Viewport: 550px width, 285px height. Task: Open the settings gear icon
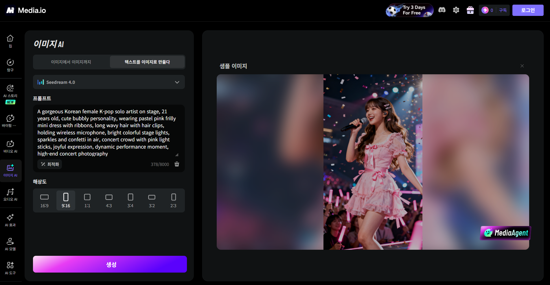pos(456,10)
